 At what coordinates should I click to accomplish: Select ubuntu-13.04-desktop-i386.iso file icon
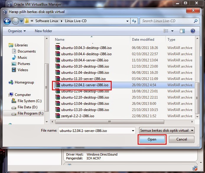[57, 104]
